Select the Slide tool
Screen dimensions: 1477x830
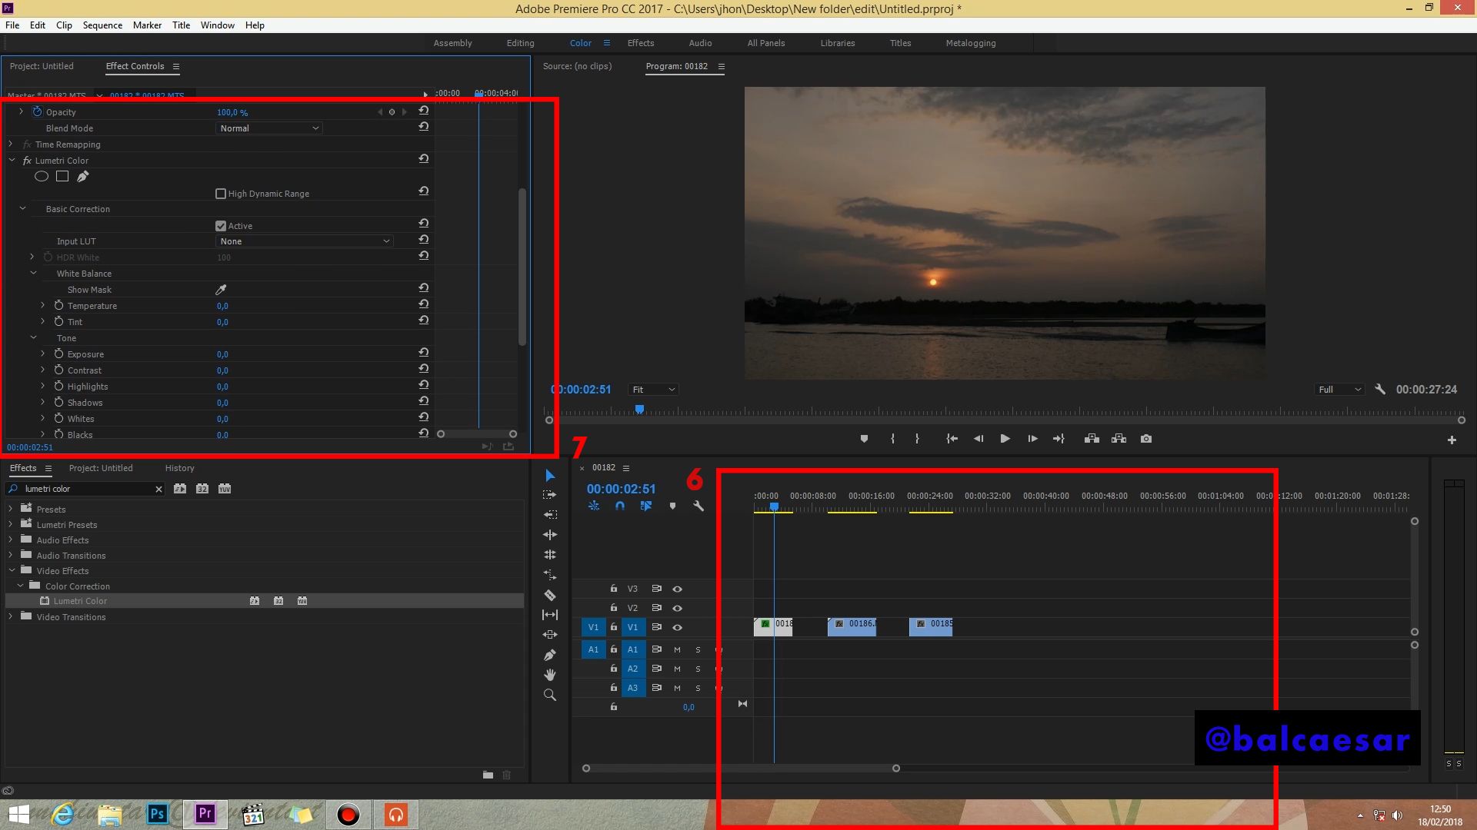tap(550, 635)
